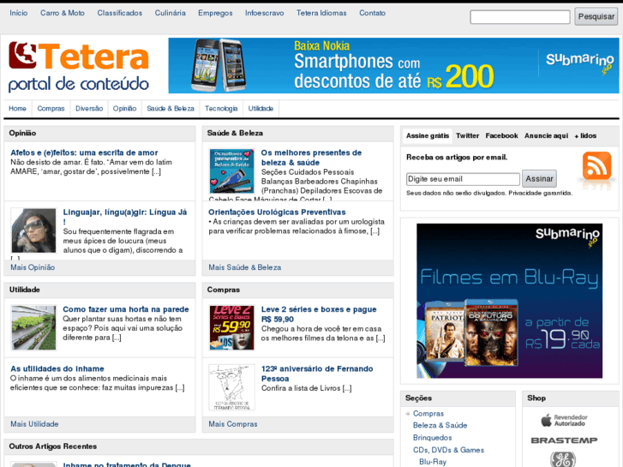Viewport: 623px width, 467px height.
Task: Click the Mais Compras link
Action: pyautogui.click(x=233, y=424)
